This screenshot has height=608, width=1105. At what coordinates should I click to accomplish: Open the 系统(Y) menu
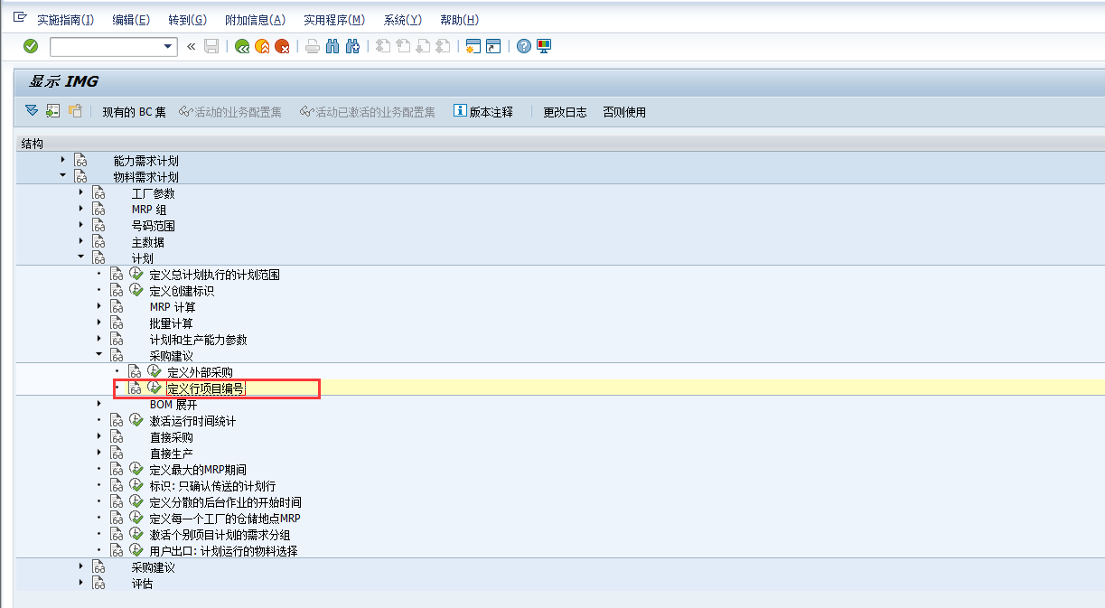402,20
